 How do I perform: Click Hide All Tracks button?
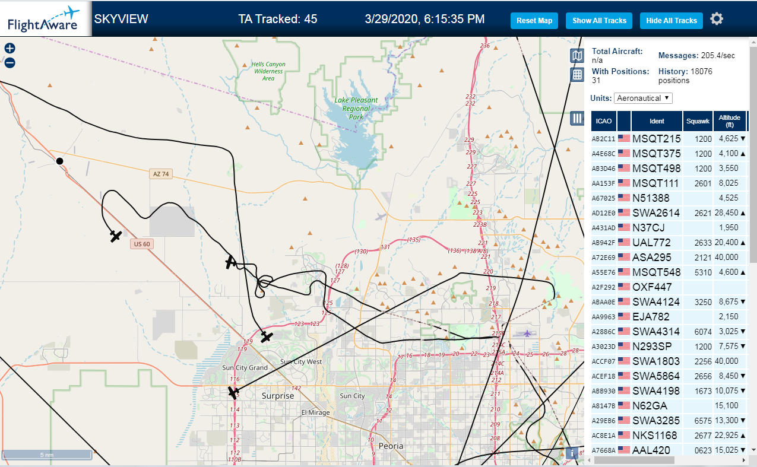(672, 20)
